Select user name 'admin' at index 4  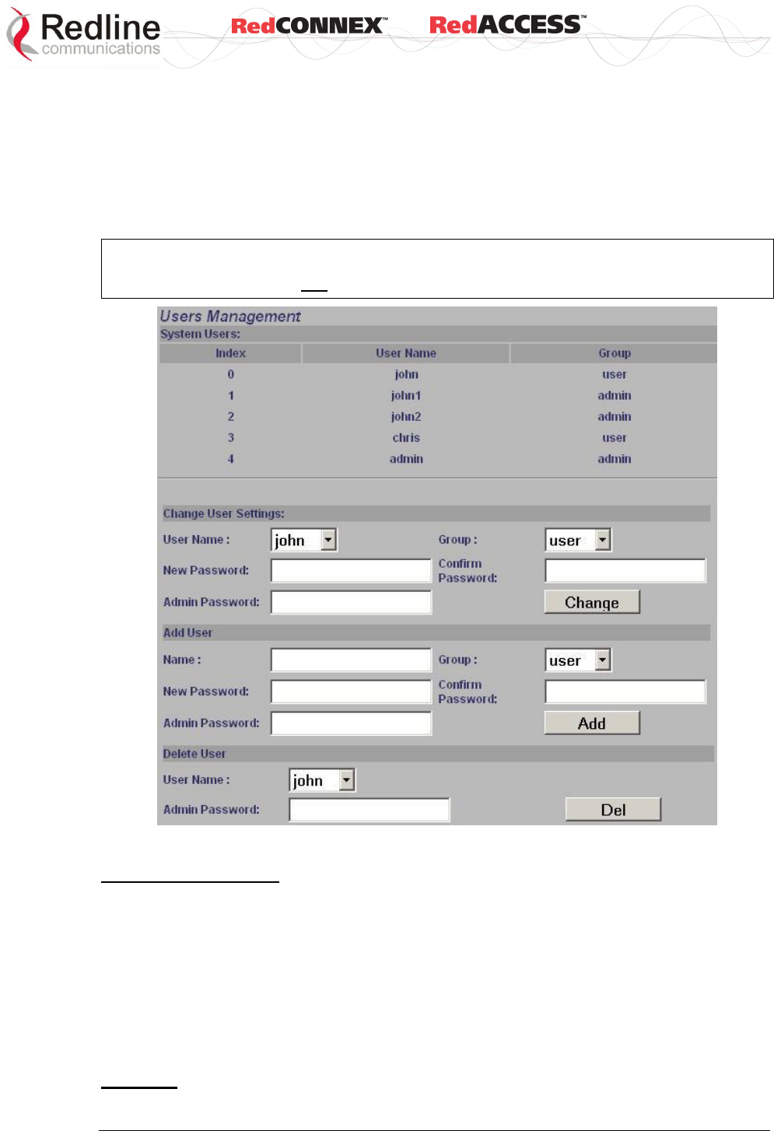[406, 459]
